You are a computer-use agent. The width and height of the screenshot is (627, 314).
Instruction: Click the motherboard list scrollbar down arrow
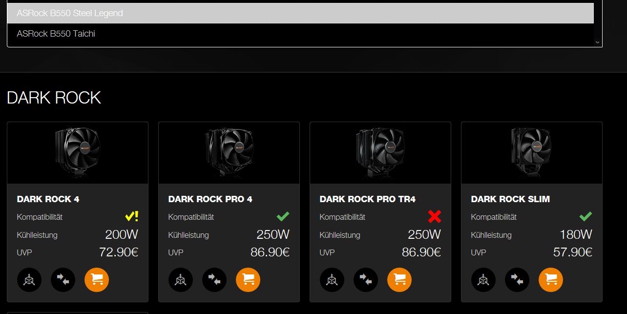click(x=598, y=42)
